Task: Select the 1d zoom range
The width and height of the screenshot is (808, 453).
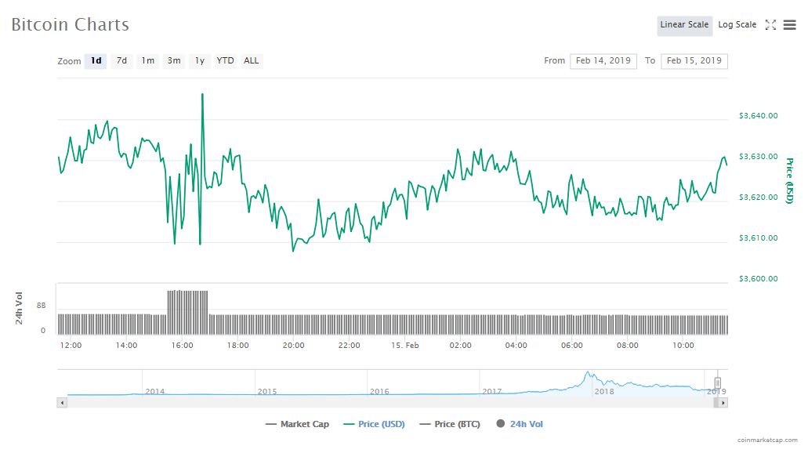Action: 96,61
